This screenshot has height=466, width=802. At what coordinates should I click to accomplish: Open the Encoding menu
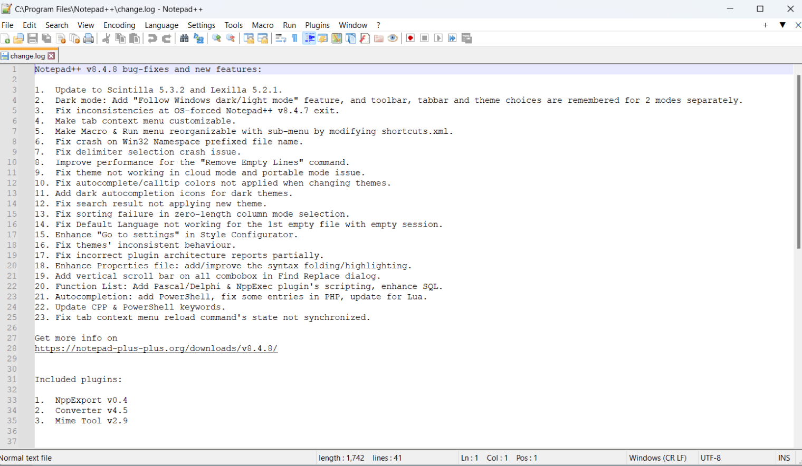click(119, 25)
